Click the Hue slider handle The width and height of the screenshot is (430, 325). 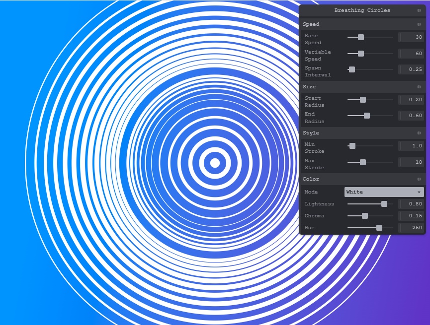point(379,228)
